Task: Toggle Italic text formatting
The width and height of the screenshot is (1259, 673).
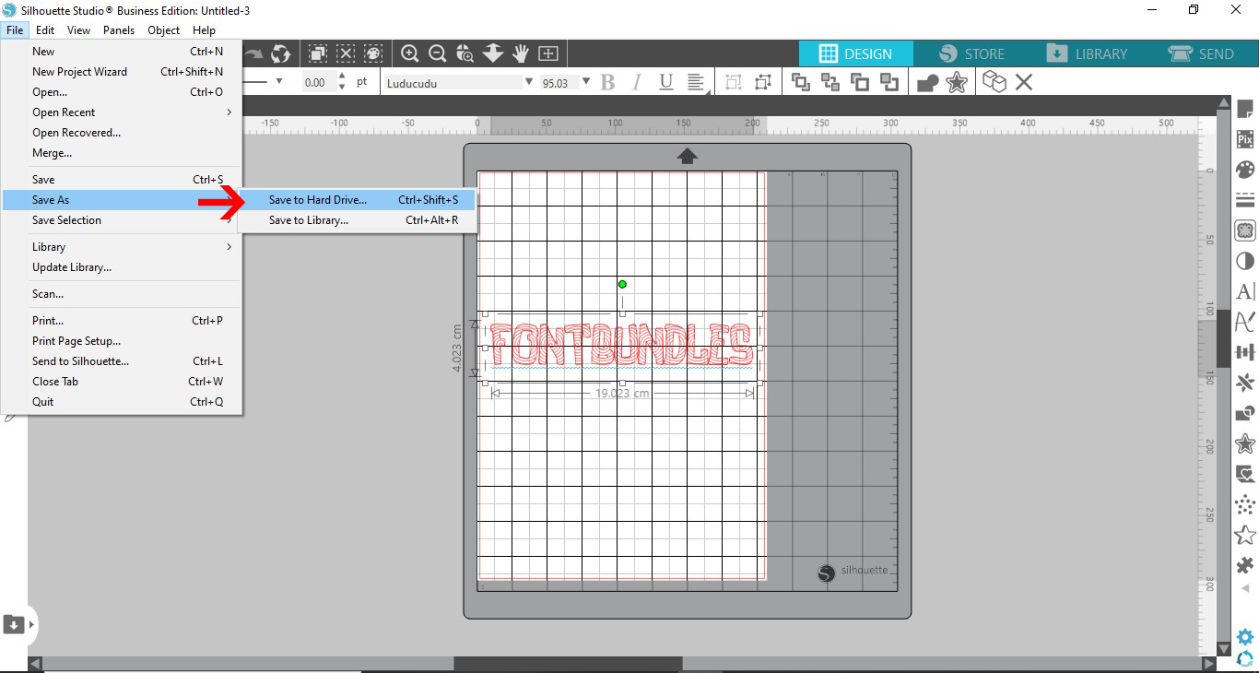Action: pyautogui.click(x=636, y=83)
